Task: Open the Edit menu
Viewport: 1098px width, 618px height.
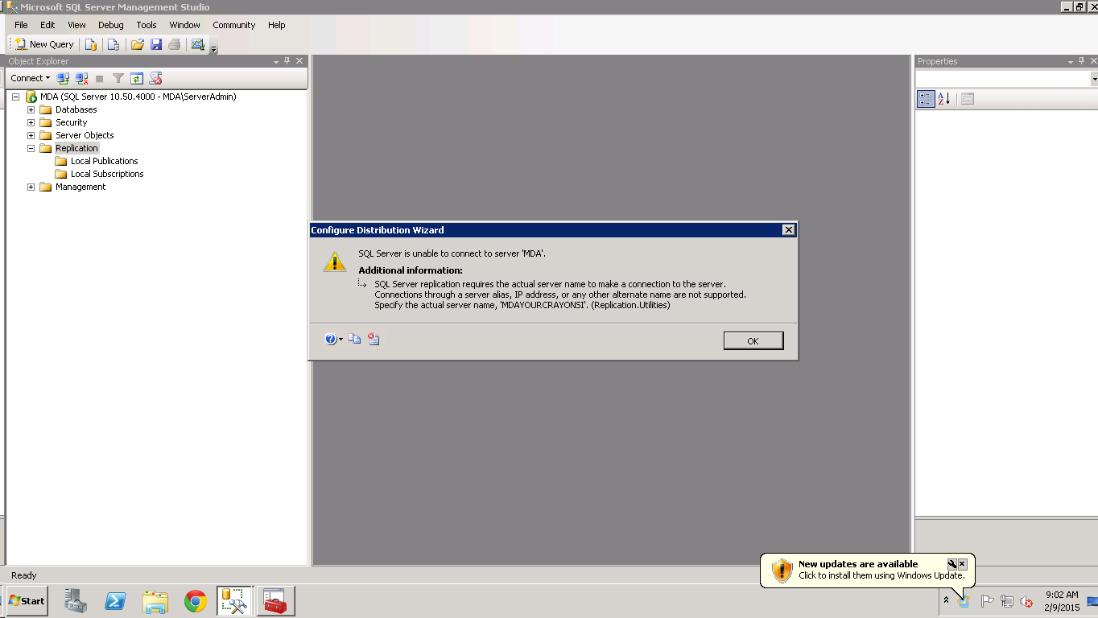Action: [47, 25]
